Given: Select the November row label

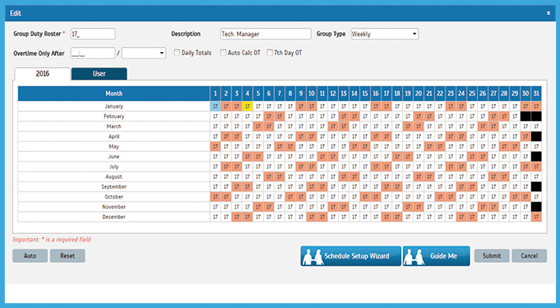Looking at the screenshot, I should tap(114, 207).
